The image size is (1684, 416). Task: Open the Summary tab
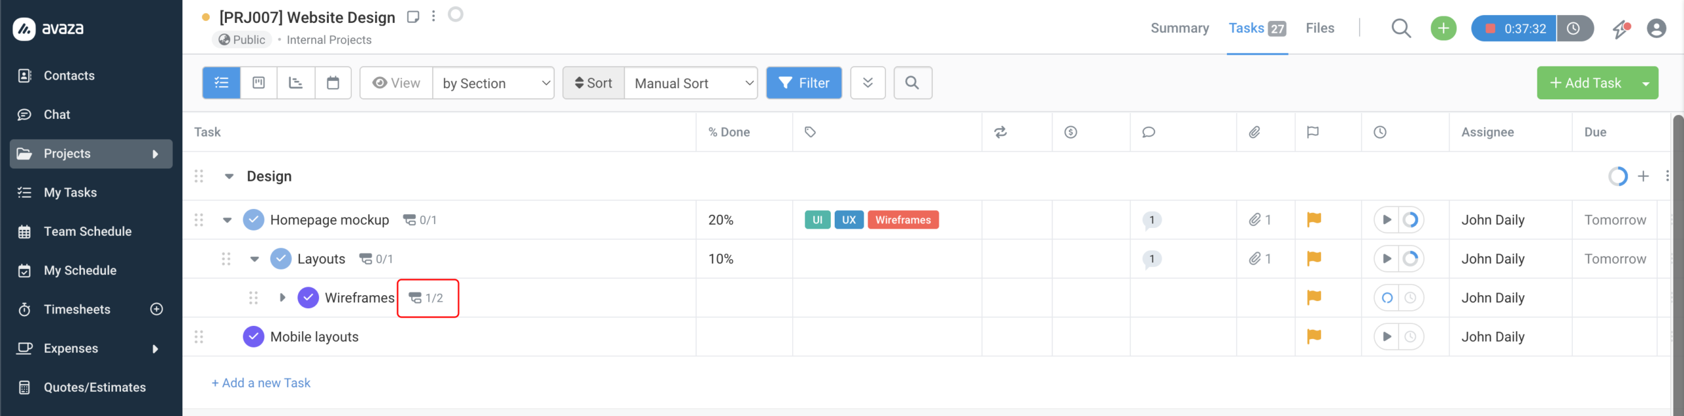click(1179, 28)
